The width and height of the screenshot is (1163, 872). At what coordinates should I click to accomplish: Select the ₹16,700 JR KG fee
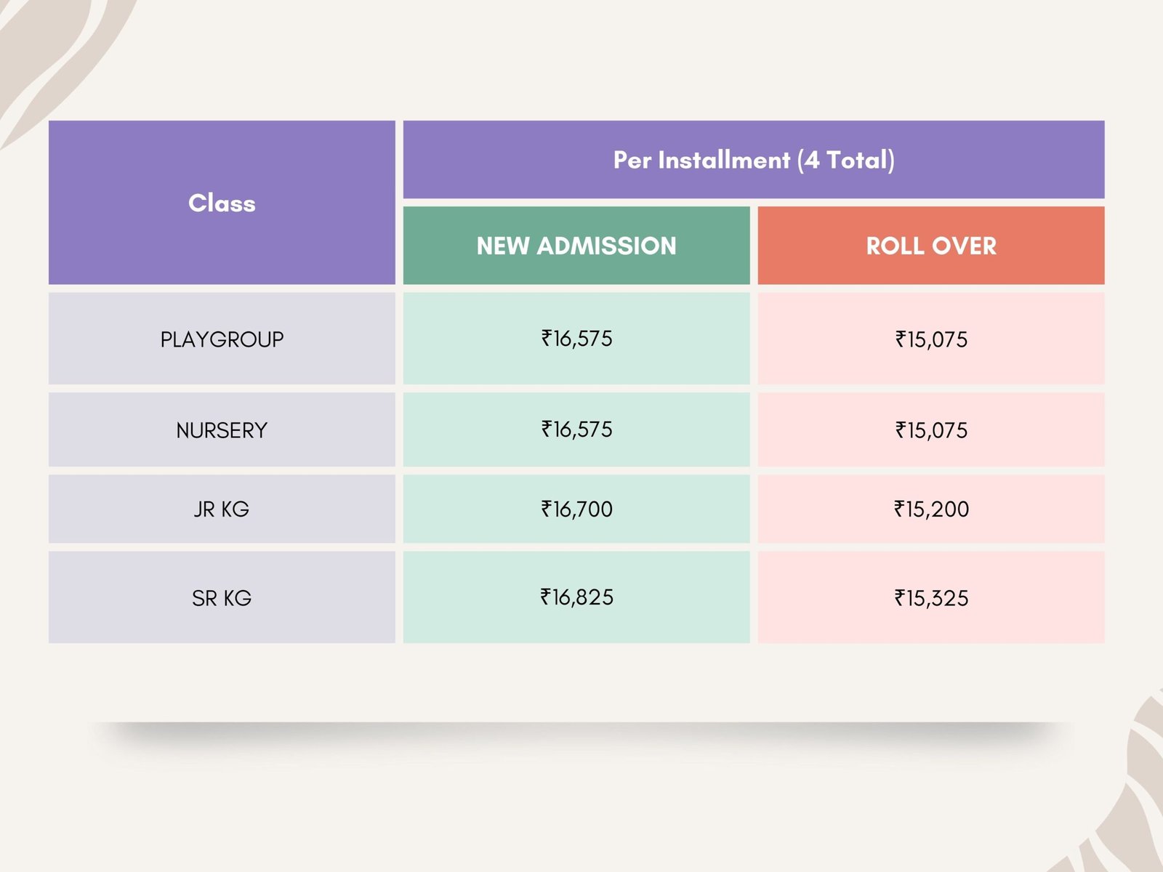tap(576, 509)
